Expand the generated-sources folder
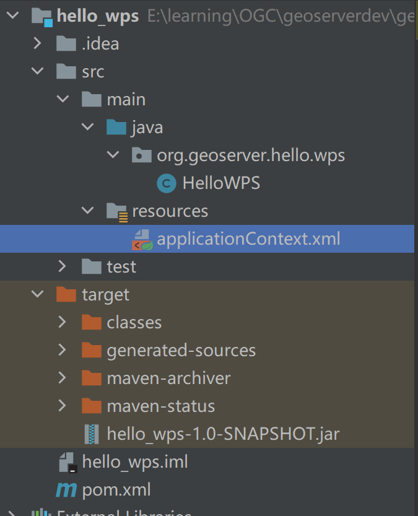This screenshot has height=516, width=418. 62,350
